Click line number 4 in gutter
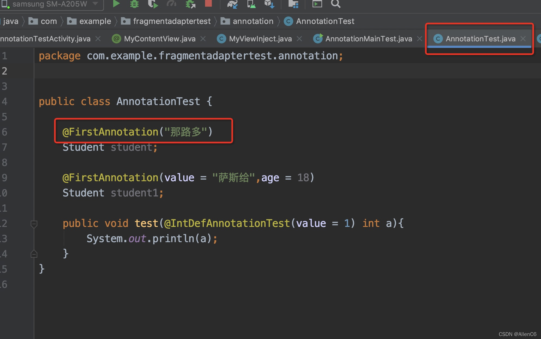Screen dimensions: 541x339 [4, 101]
